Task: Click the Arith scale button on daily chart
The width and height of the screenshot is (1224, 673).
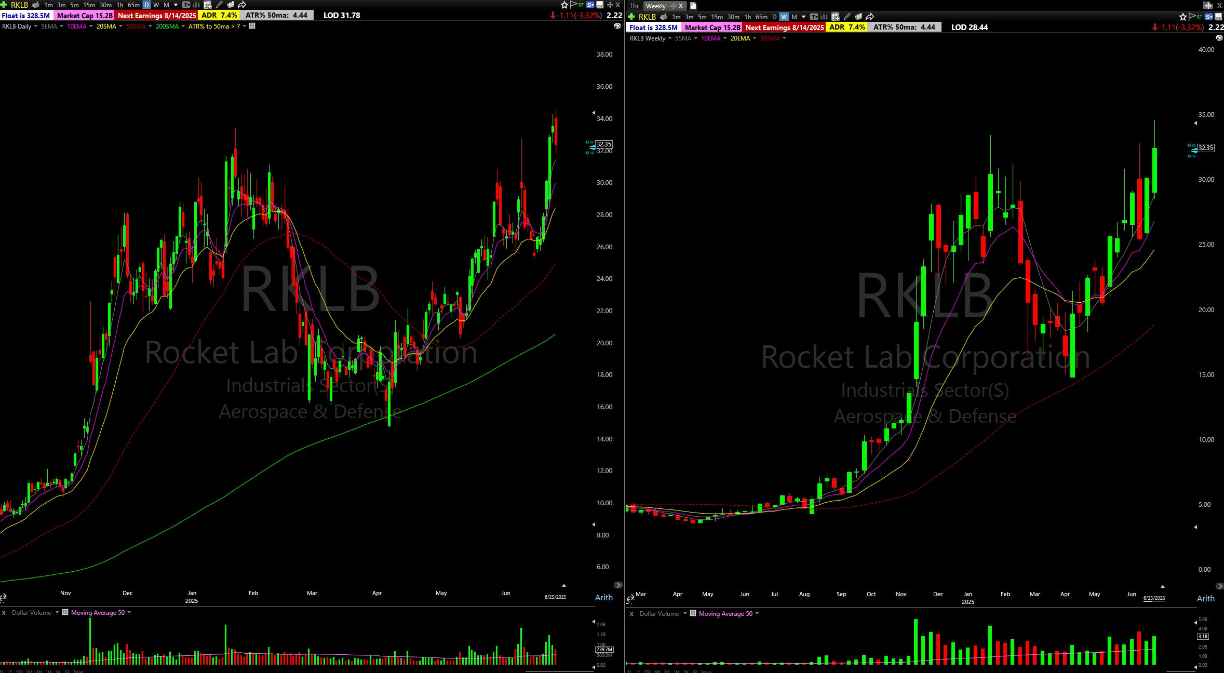Action: tap(603, 597)
